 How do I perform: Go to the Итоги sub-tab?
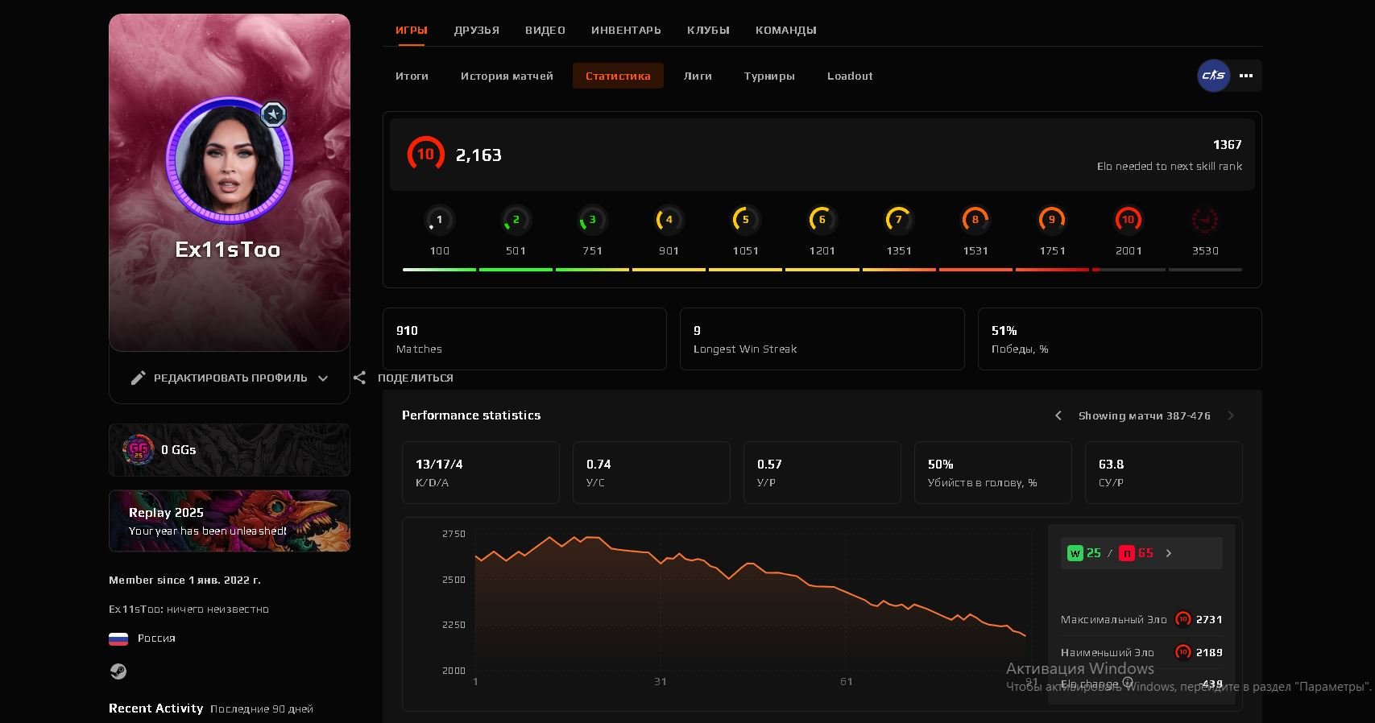[x=412, y=76]
